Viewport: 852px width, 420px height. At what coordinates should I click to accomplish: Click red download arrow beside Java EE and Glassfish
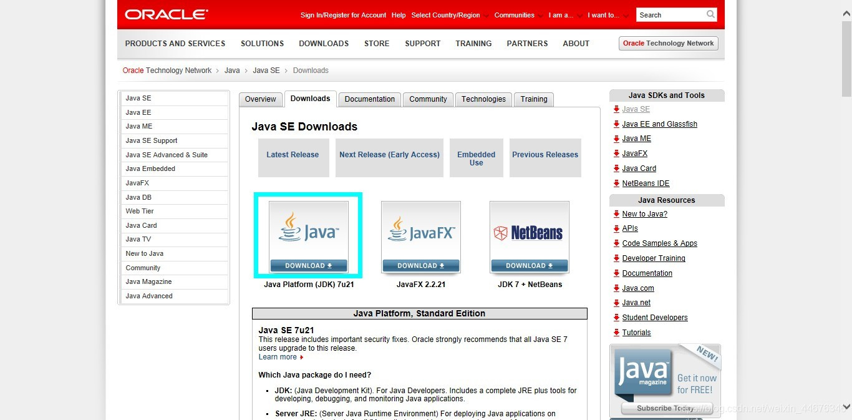click(616, 124)
